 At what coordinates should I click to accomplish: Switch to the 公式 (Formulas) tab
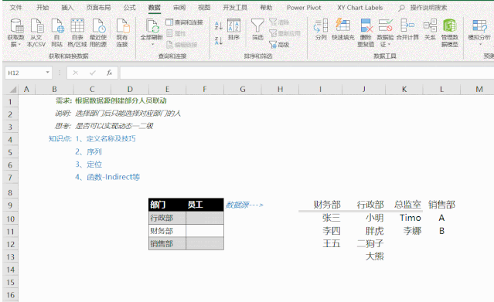pos(129,8)
